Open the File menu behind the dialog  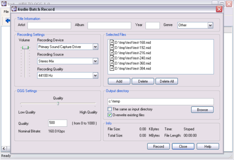[6, 12]
